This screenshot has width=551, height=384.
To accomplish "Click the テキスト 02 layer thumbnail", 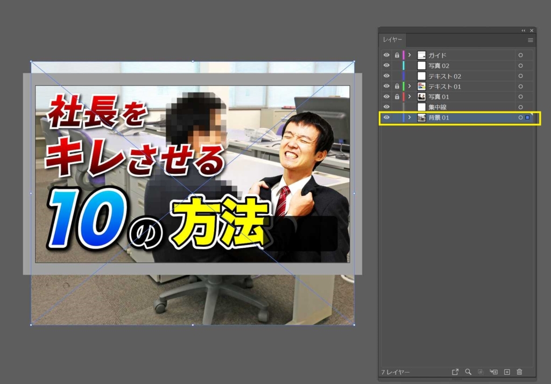I will 421,76.
